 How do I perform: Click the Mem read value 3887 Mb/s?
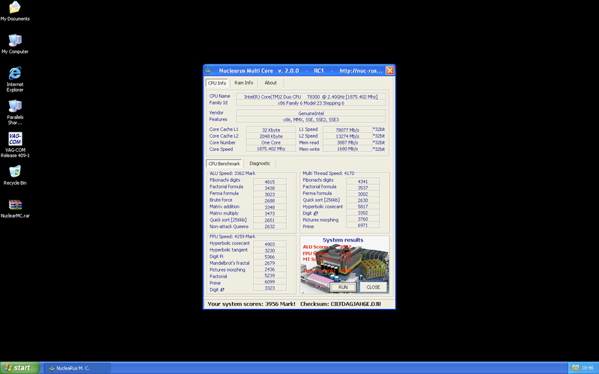pos(347,142)
